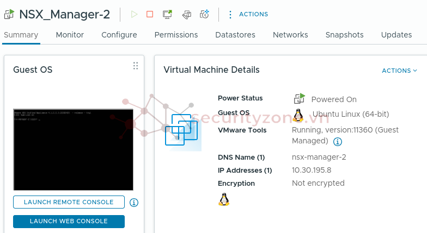Viewport: 427px width, 233px height.
Task: Switch to the Monitor tab
Action: 70,35
